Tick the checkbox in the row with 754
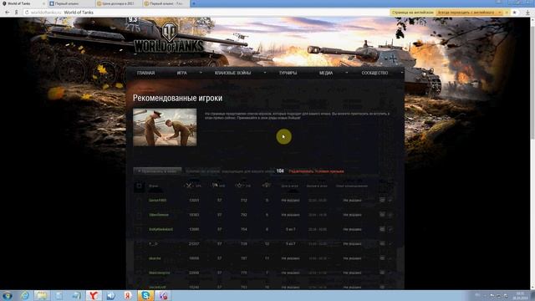Image resolution: width=535 pixels, height=301 pixels. pos(139,229)
